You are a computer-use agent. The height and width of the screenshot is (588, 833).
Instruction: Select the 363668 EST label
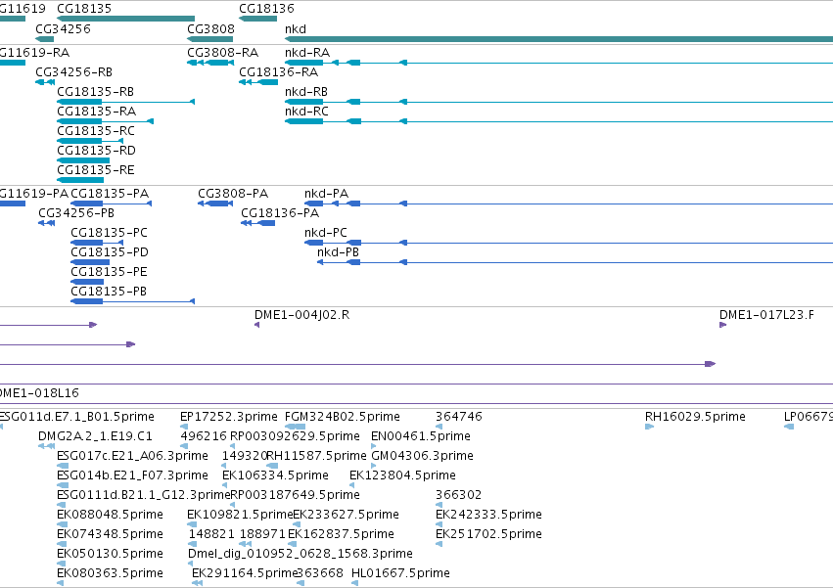(x=320, y=574)
